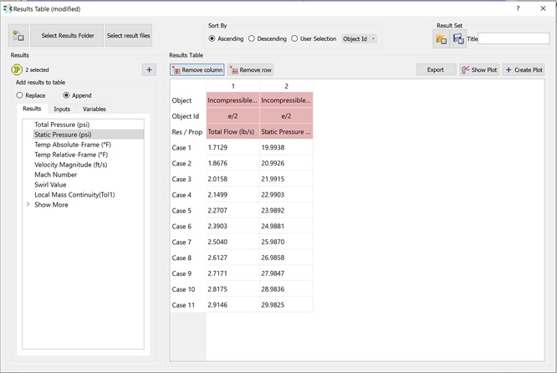Viewport: 557px width, 373px height.
Task: Click the Create Plot button
Action: click(x=524, y=70)
